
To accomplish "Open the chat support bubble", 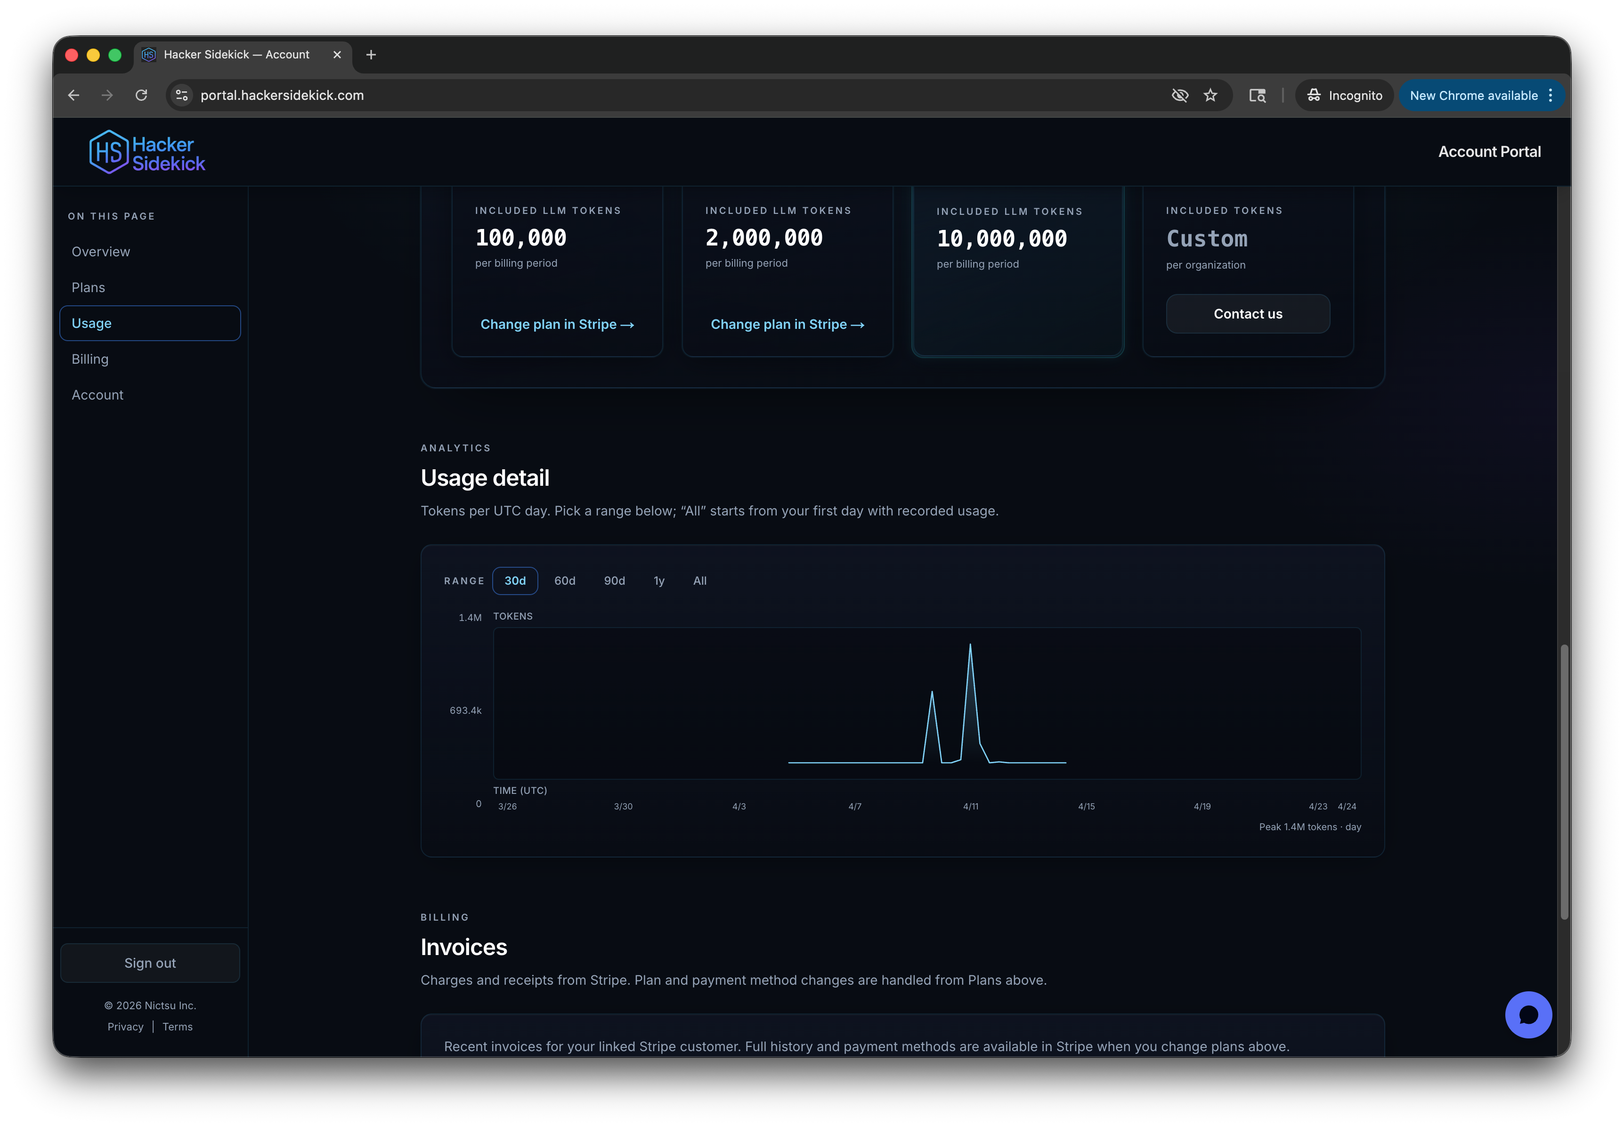I will click(x=1527, y=1014).
